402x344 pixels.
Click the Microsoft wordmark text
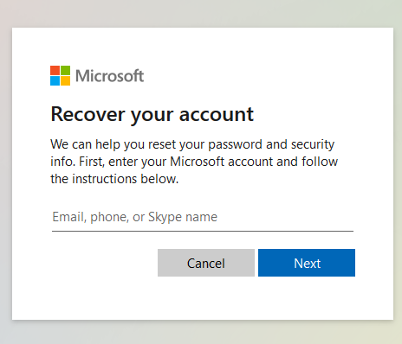(109, 76)
